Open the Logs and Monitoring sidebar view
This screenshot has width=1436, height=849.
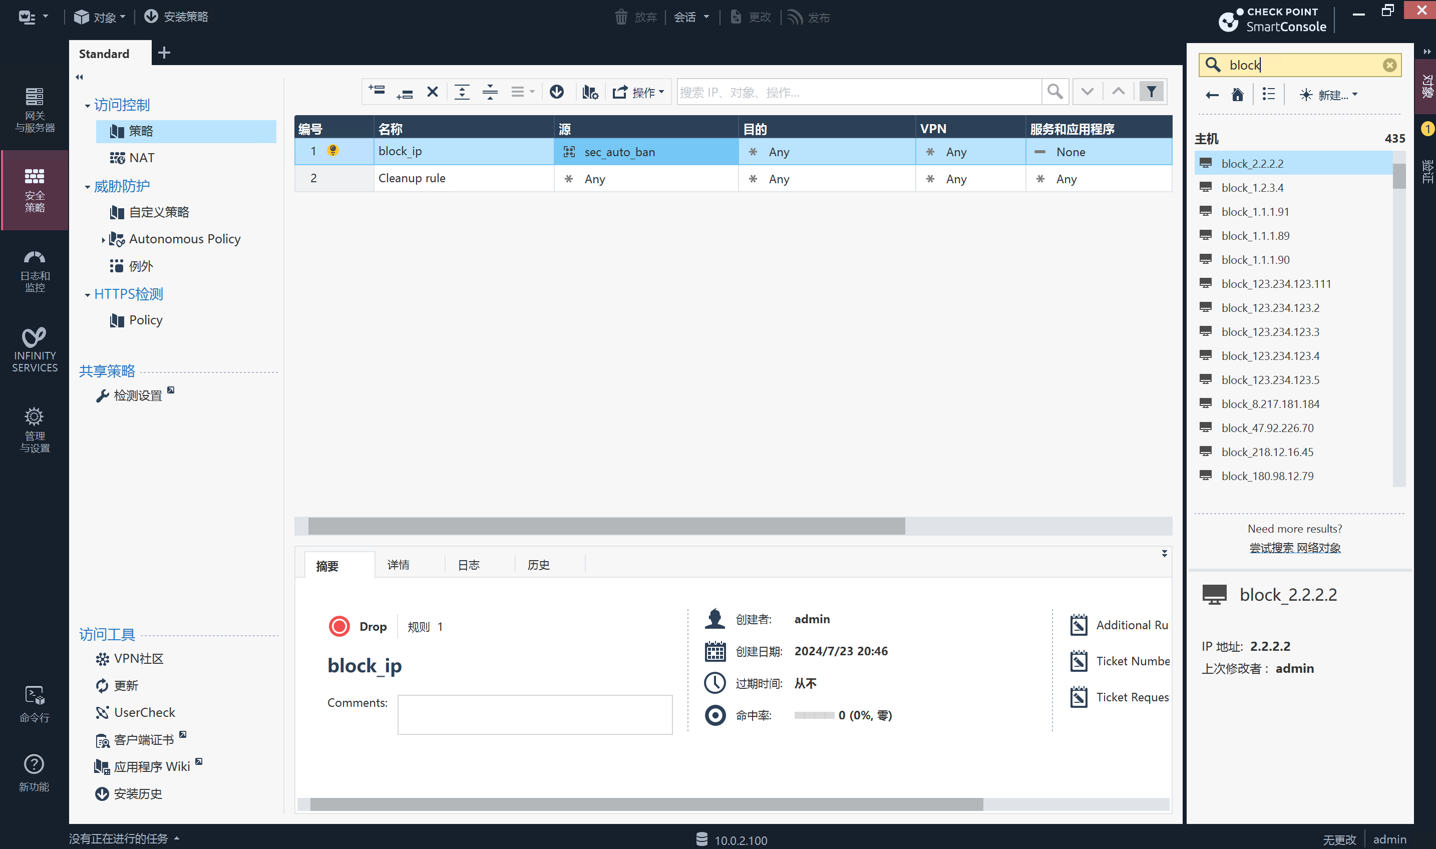35,271
